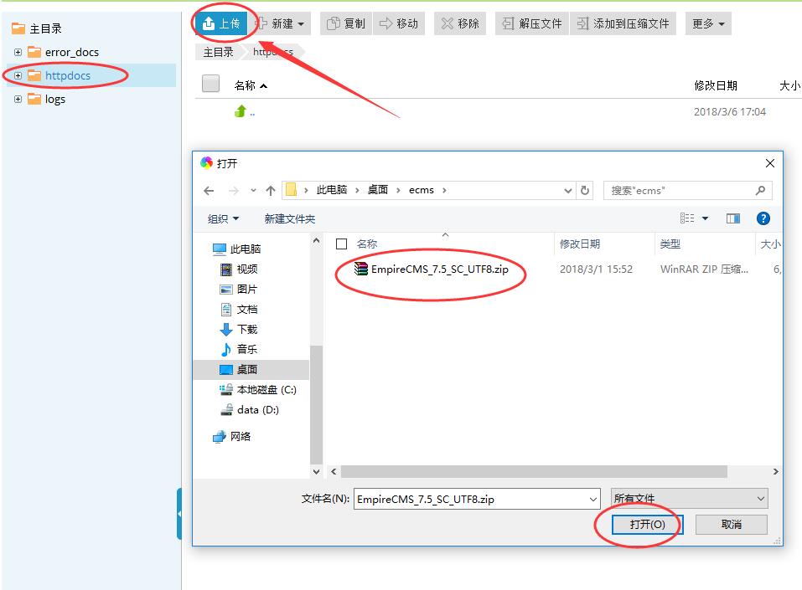
Task: Open the httpdocs folder in tree
Action: coord(68,75)
